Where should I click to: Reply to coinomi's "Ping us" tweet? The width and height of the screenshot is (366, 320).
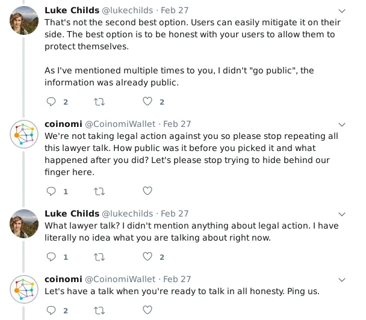click(x=51, y=310)
